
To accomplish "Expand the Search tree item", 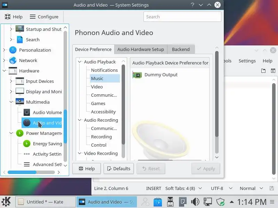I will click(11, 40).
